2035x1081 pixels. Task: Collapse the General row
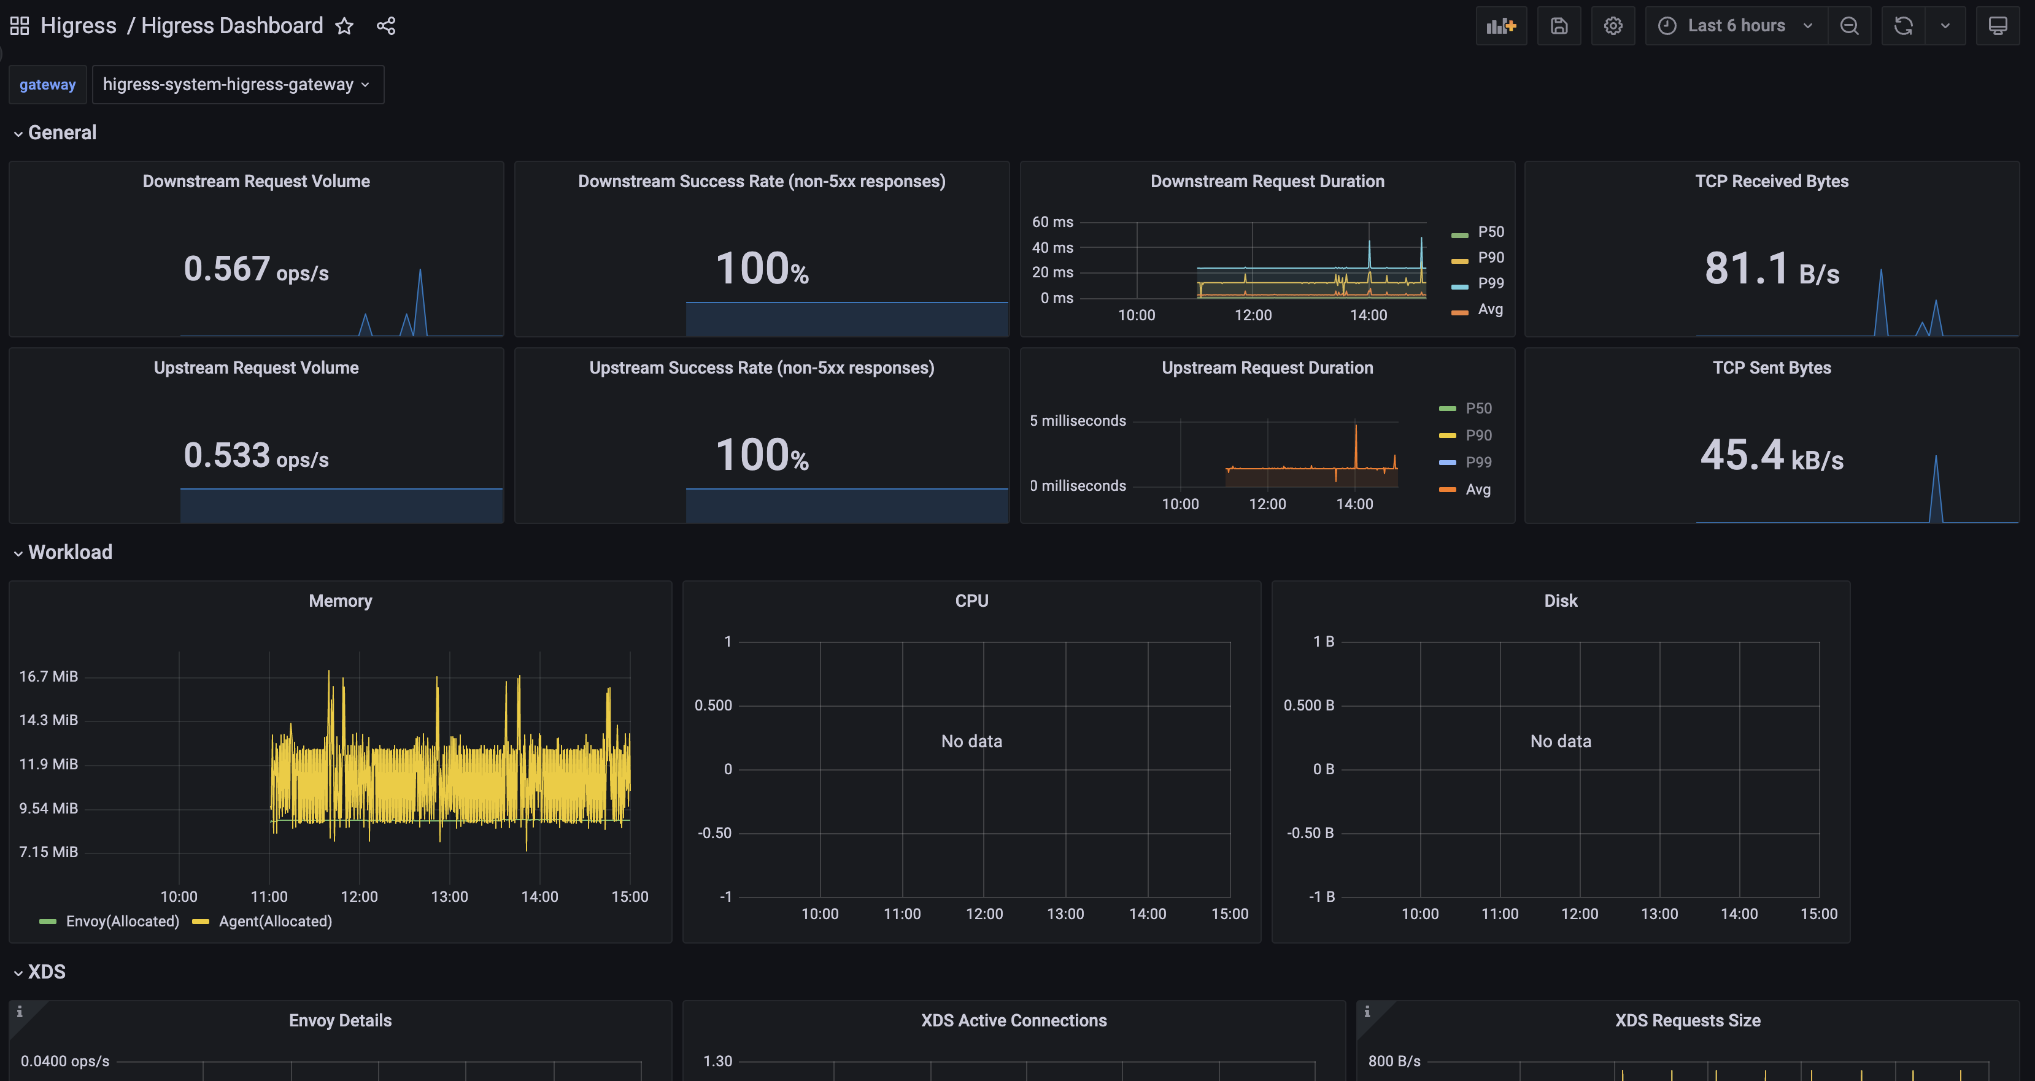click(x=61, y=133)
